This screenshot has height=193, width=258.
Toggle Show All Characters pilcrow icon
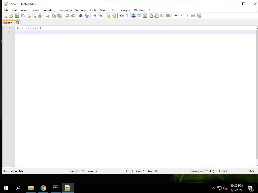127,16
